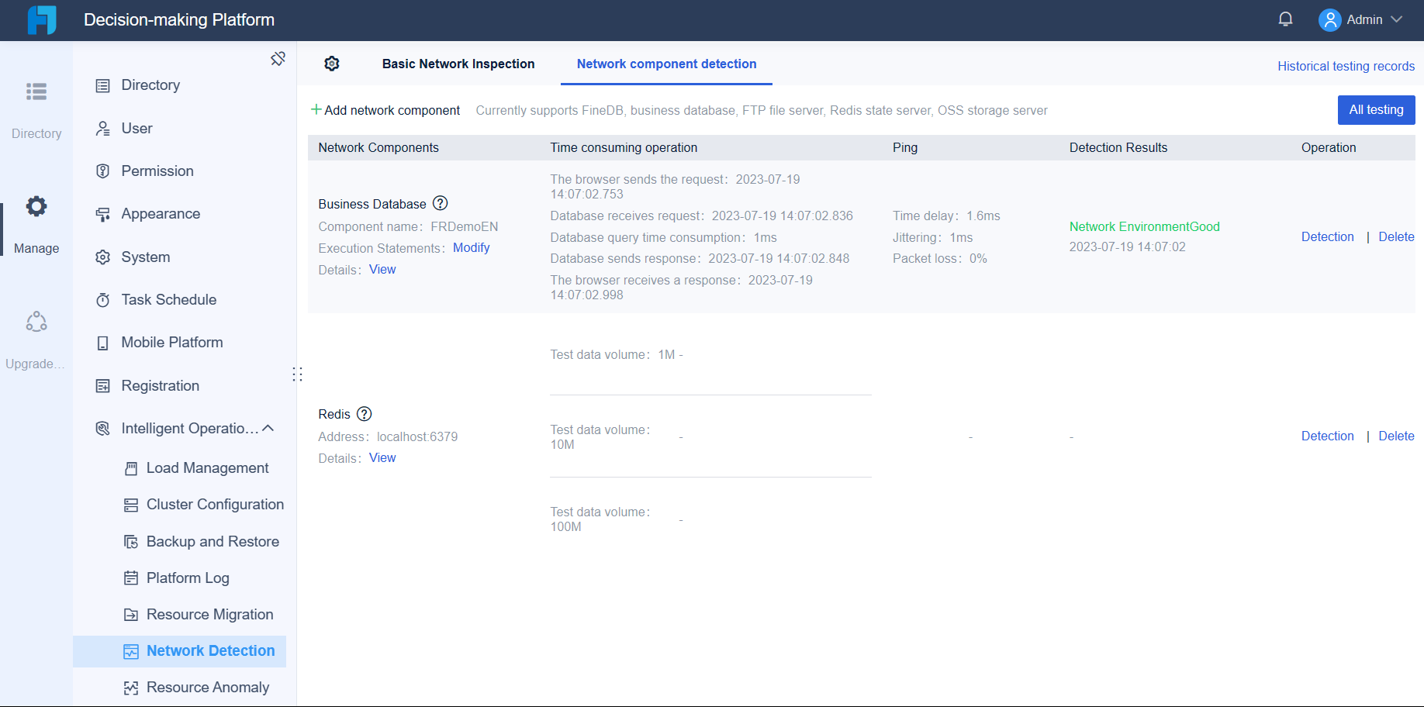Image resolution: width=1424 pixels, height=707 pixels.
Task: Click the Upgrade icon in the left rail
Action: click(36, 321)
